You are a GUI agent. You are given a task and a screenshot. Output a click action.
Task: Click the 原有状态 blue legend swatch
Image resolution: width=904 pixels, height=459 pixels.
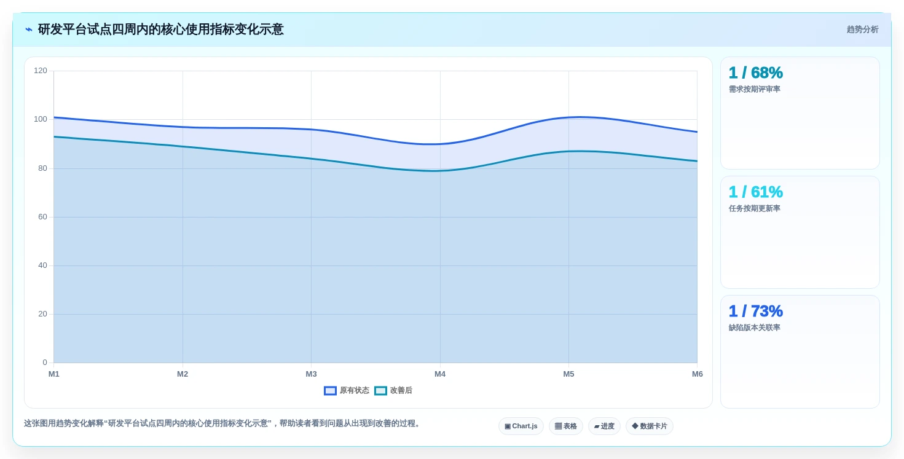tap(330, 391)
